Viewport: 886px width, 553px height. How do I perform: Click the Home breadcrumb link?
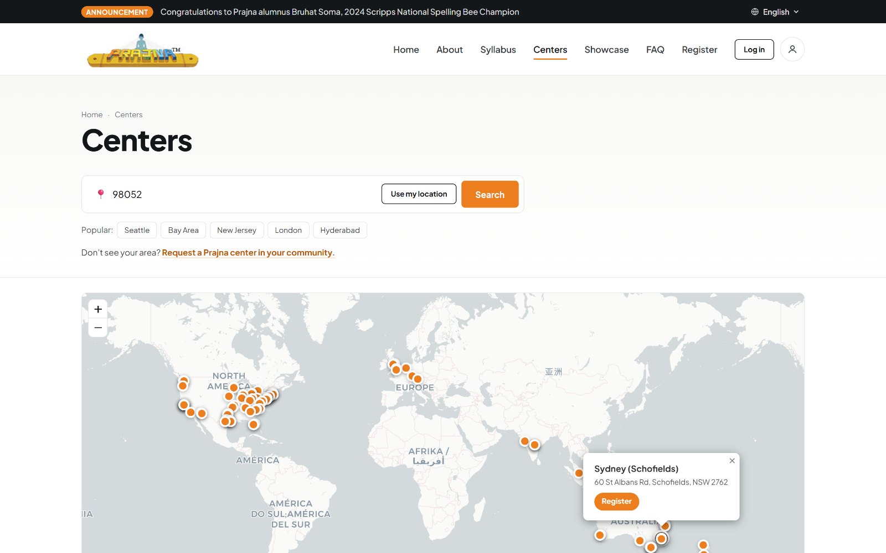click(x=92, y=114)
